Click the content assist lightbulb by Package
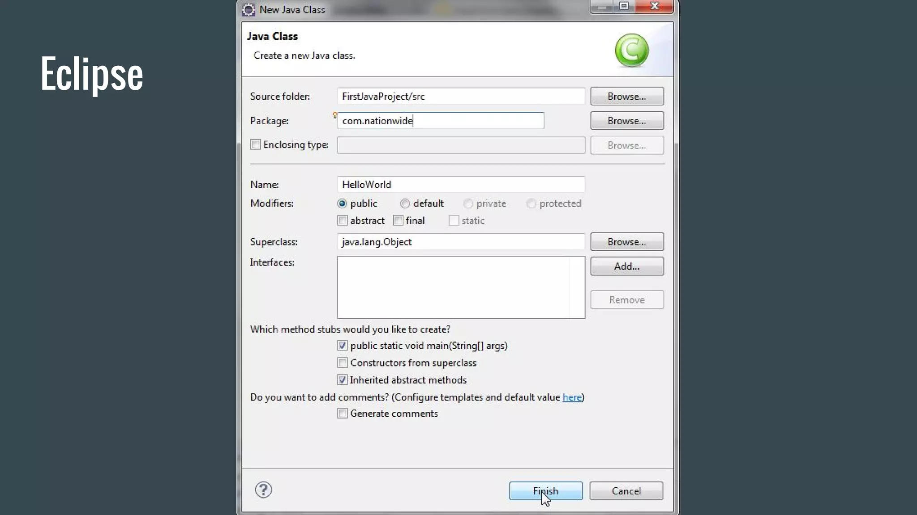Image resolution: width=917 pixels, height=515 pixels. tap(335, 115)
